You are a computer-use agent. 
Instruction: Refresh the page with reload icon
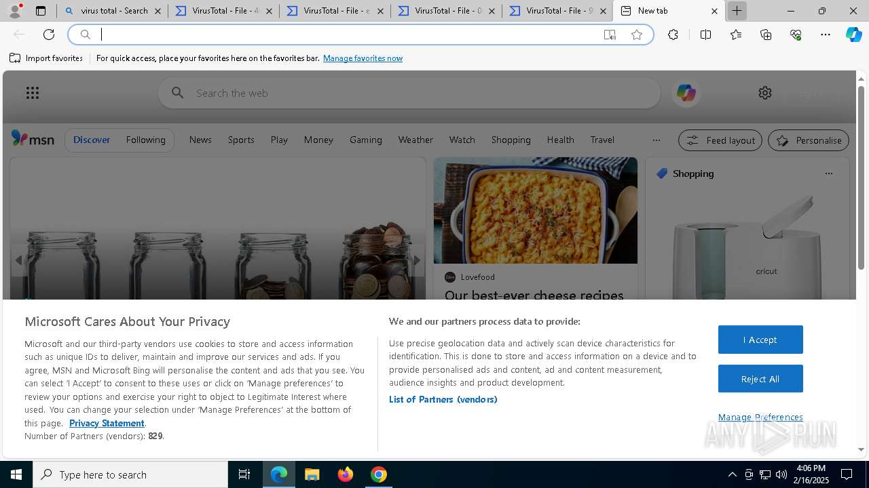coord(49,35)
